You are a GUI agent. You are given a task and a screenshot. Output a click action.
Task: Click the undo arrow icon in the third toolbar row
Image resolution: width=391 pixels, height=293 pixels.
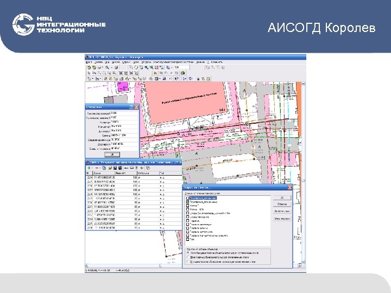click(171, 79)
